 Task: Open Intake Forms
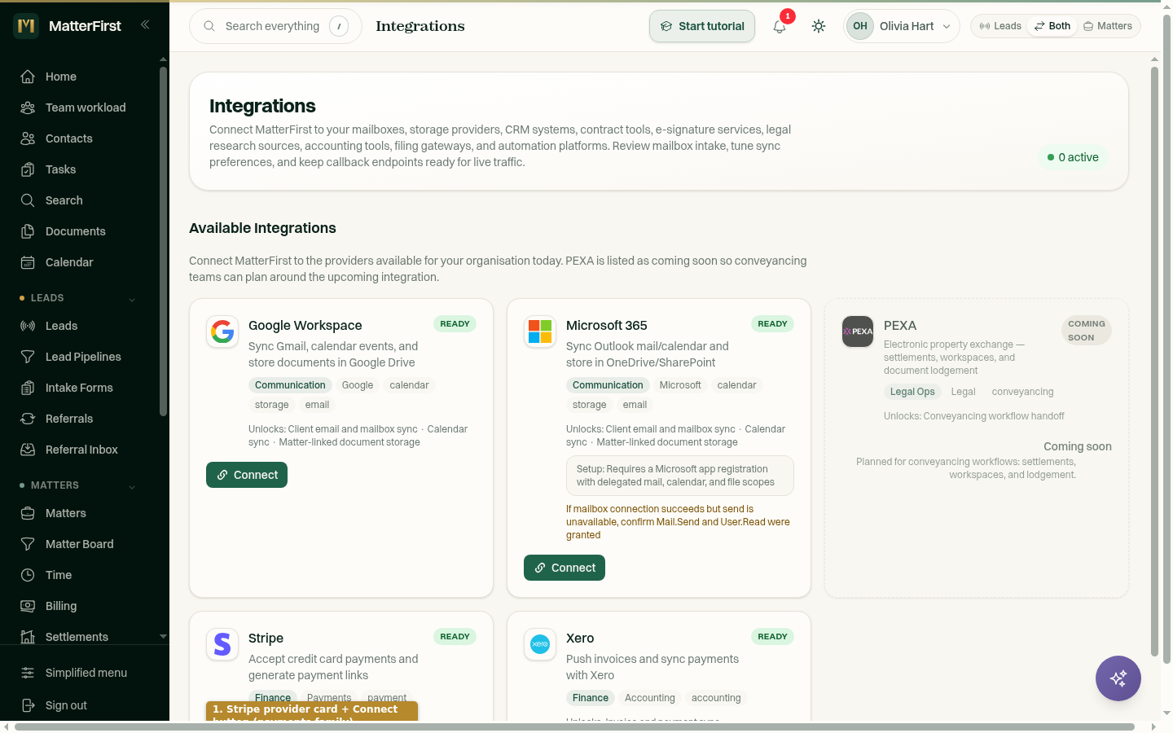point(78,388)
